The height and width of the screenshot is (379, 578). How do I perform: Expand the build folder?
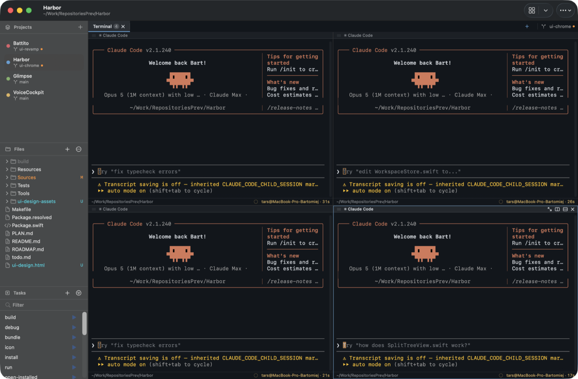(x=7, y=161)
